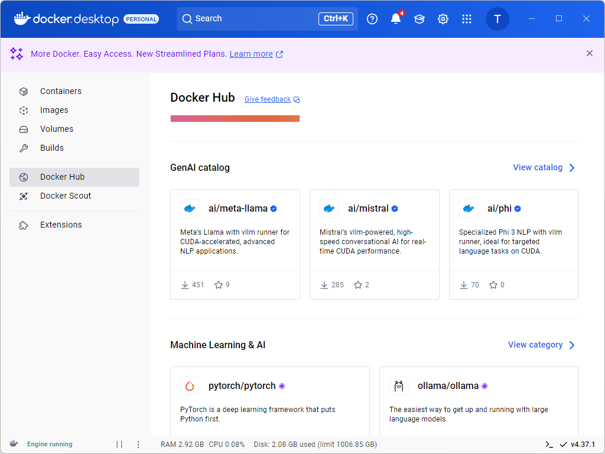Viewport: 605px width, 454px height.
Task: Click the ollama/ollama llama icon
Action: [x=398, y=385]
